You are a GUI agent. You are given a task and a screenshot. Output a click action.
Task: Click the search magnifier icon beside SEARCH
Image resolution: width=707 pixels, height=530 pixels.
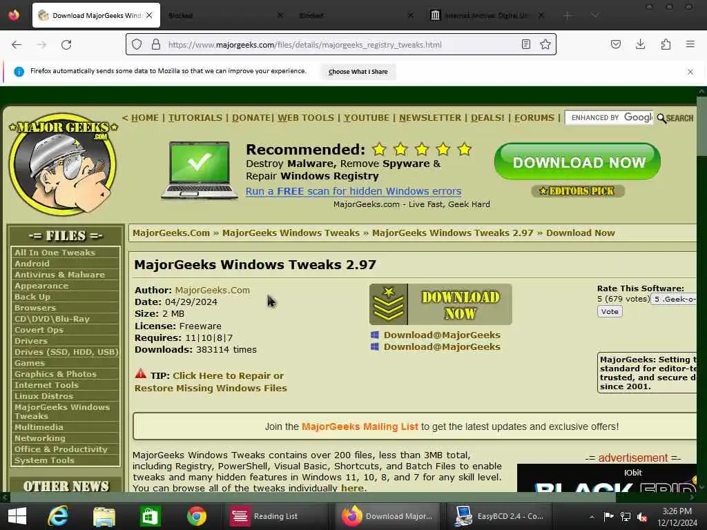point(661,118)
